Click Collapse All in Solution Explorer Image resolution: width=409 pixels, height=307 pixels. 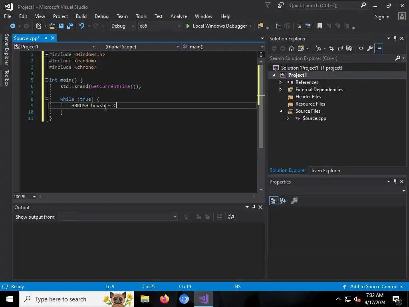pos(340,48)
